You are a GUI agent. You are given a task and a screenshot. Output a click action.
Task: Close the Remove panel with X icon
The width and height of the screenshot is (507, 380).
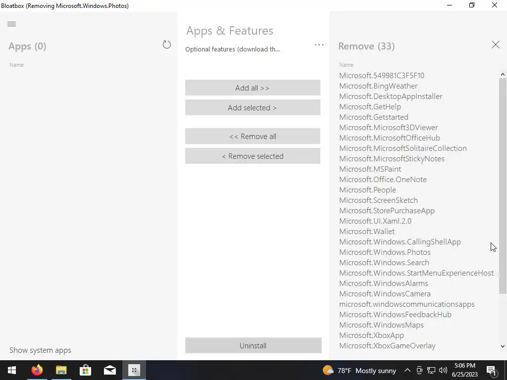(x=495, y=45)
